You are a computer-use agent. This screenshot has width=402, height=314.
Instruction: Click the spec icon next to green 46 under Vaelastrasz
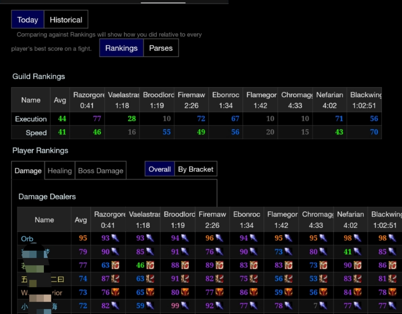click(150, 266)
